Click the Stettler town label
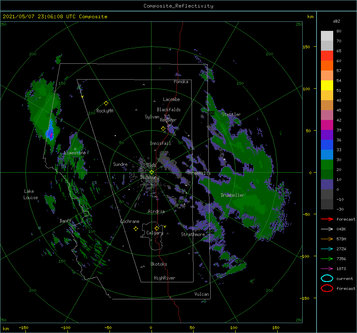357x333 pixels. click(231, 114)
